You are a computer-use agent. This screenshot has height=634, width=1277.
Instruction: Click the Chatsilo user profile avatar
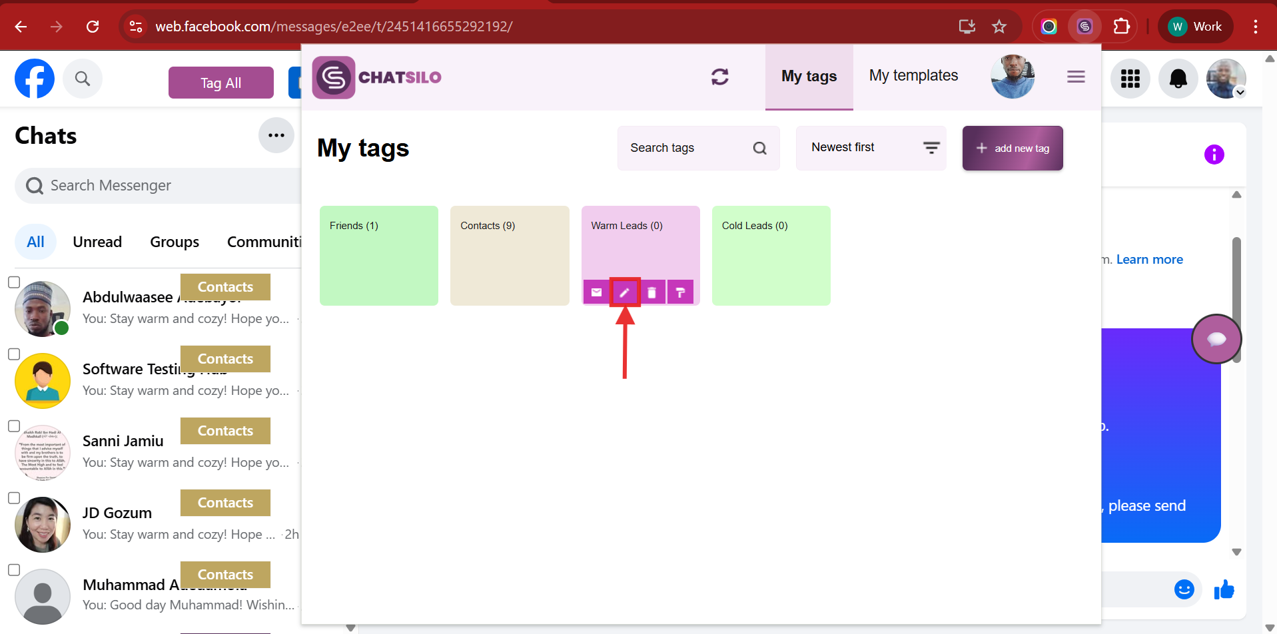pos(1013,77)
